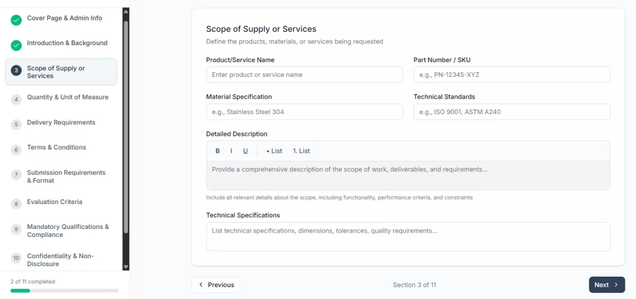Go to Terms & Conditions section
636x299 pixels.
click(x=57, y=148)
